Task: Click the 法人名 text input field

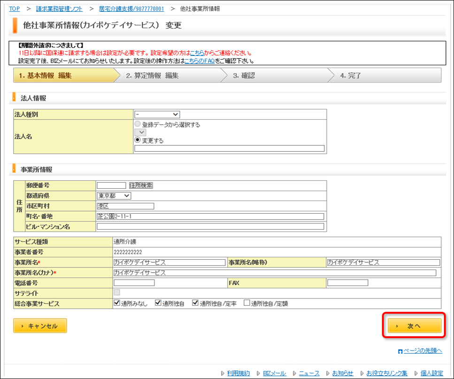Action: point(229,148)
